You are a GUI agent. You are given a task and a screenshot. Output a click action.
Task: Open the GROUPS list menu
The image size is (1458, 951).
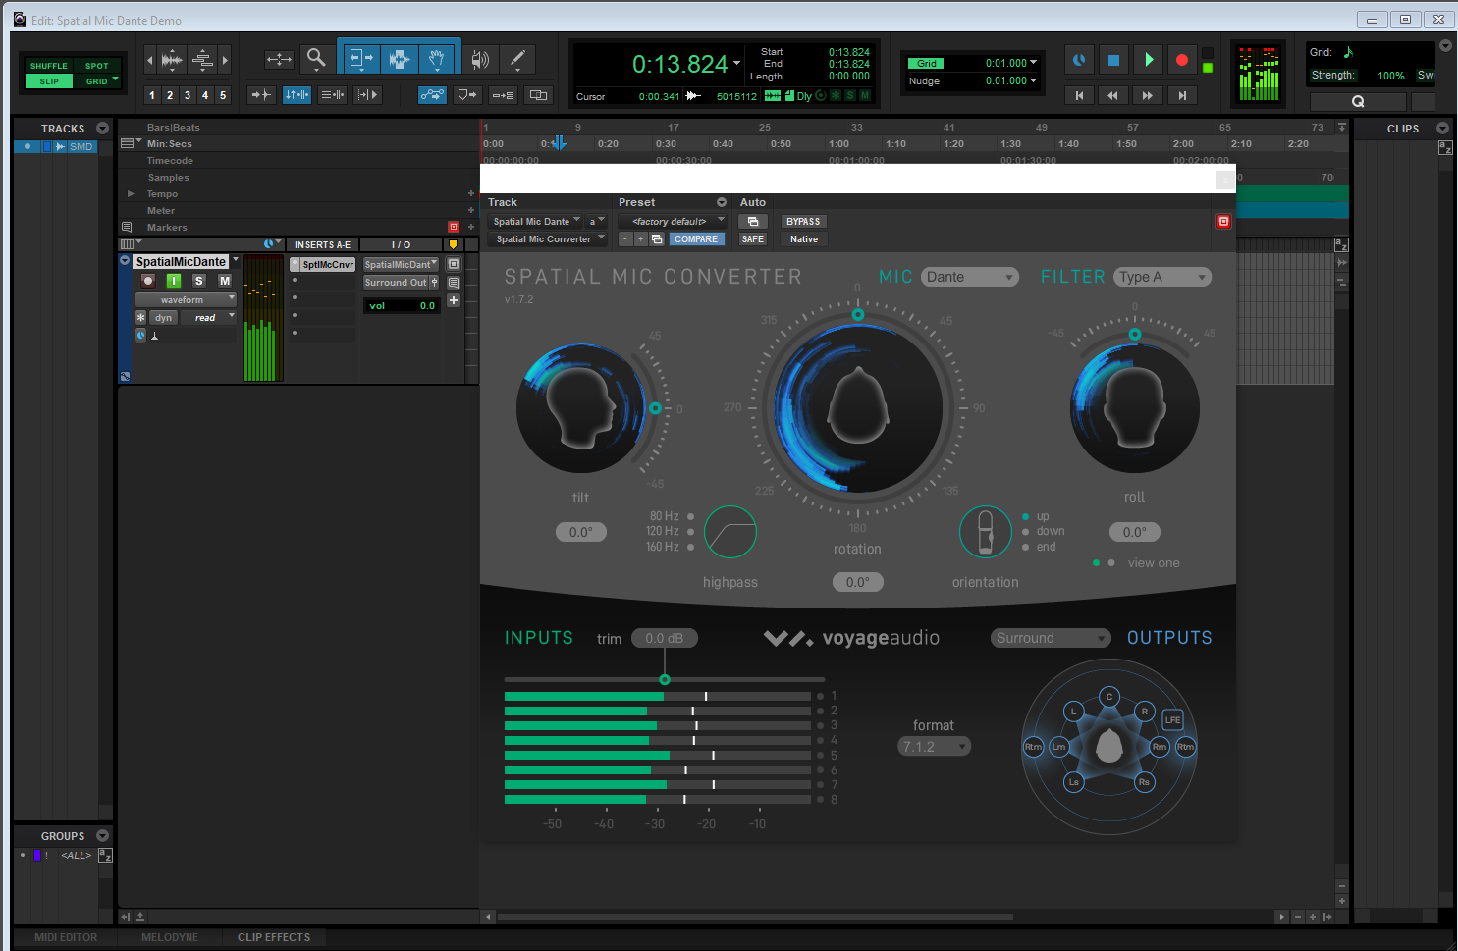(x=103, y=836)
